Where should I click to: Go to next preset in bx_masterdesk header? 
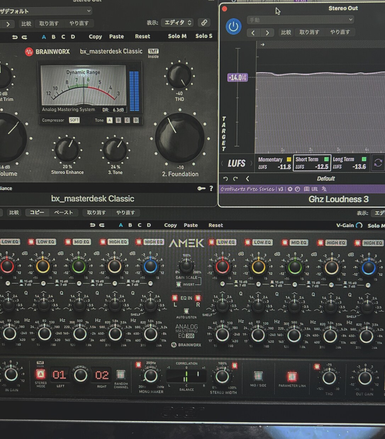(8, 24)
